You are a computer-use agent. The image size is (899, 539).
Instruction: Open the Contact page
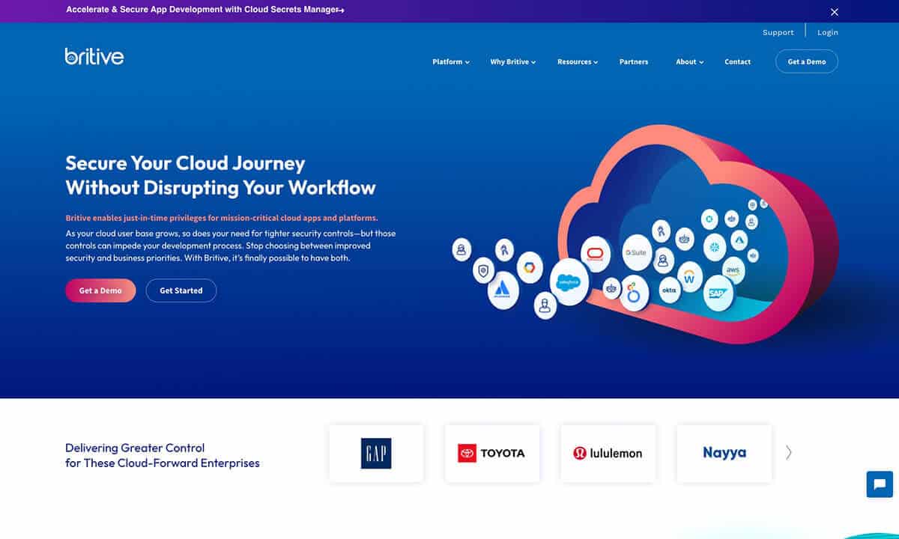(738, 62)
